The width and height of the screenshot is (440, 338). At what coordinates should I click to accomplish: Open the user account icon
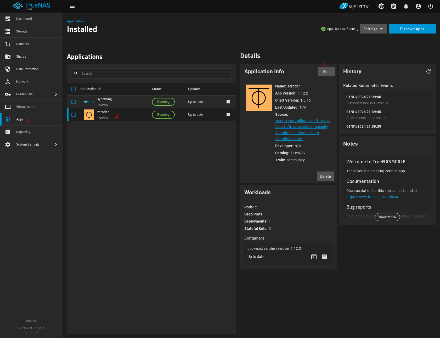coord(418,6)
